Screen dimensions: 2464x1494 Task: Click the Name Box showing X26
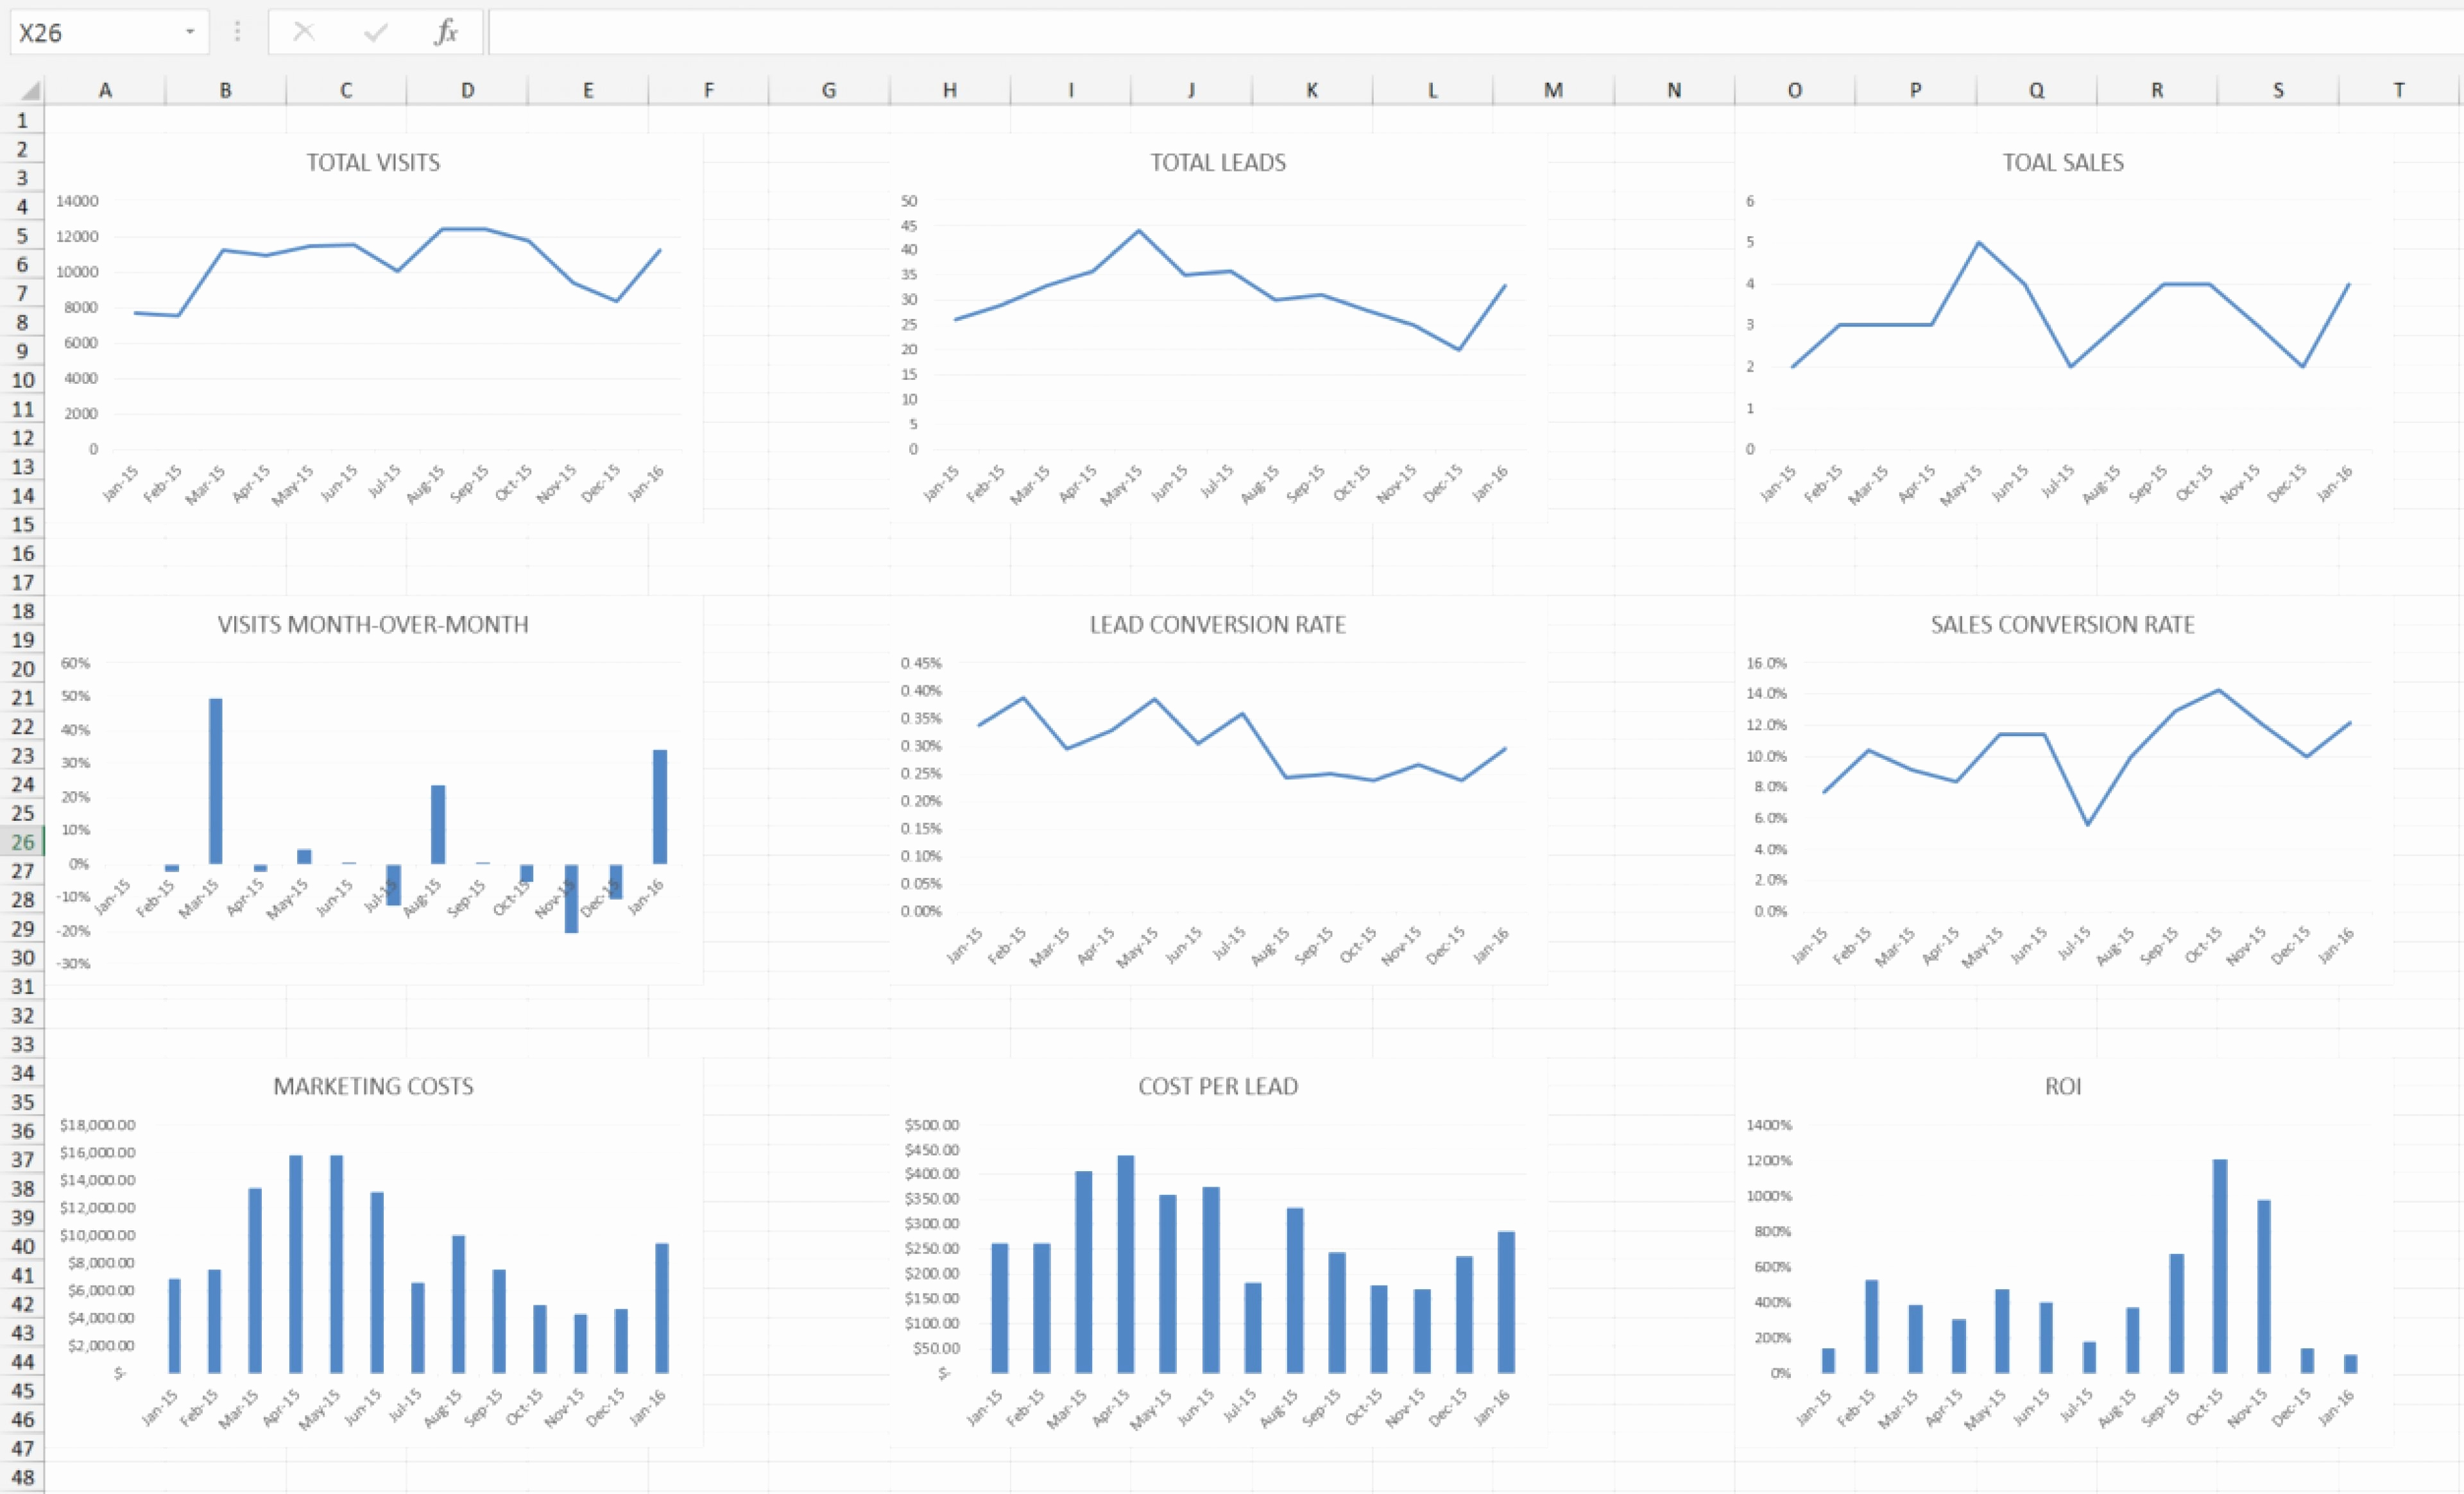(109, 32)
